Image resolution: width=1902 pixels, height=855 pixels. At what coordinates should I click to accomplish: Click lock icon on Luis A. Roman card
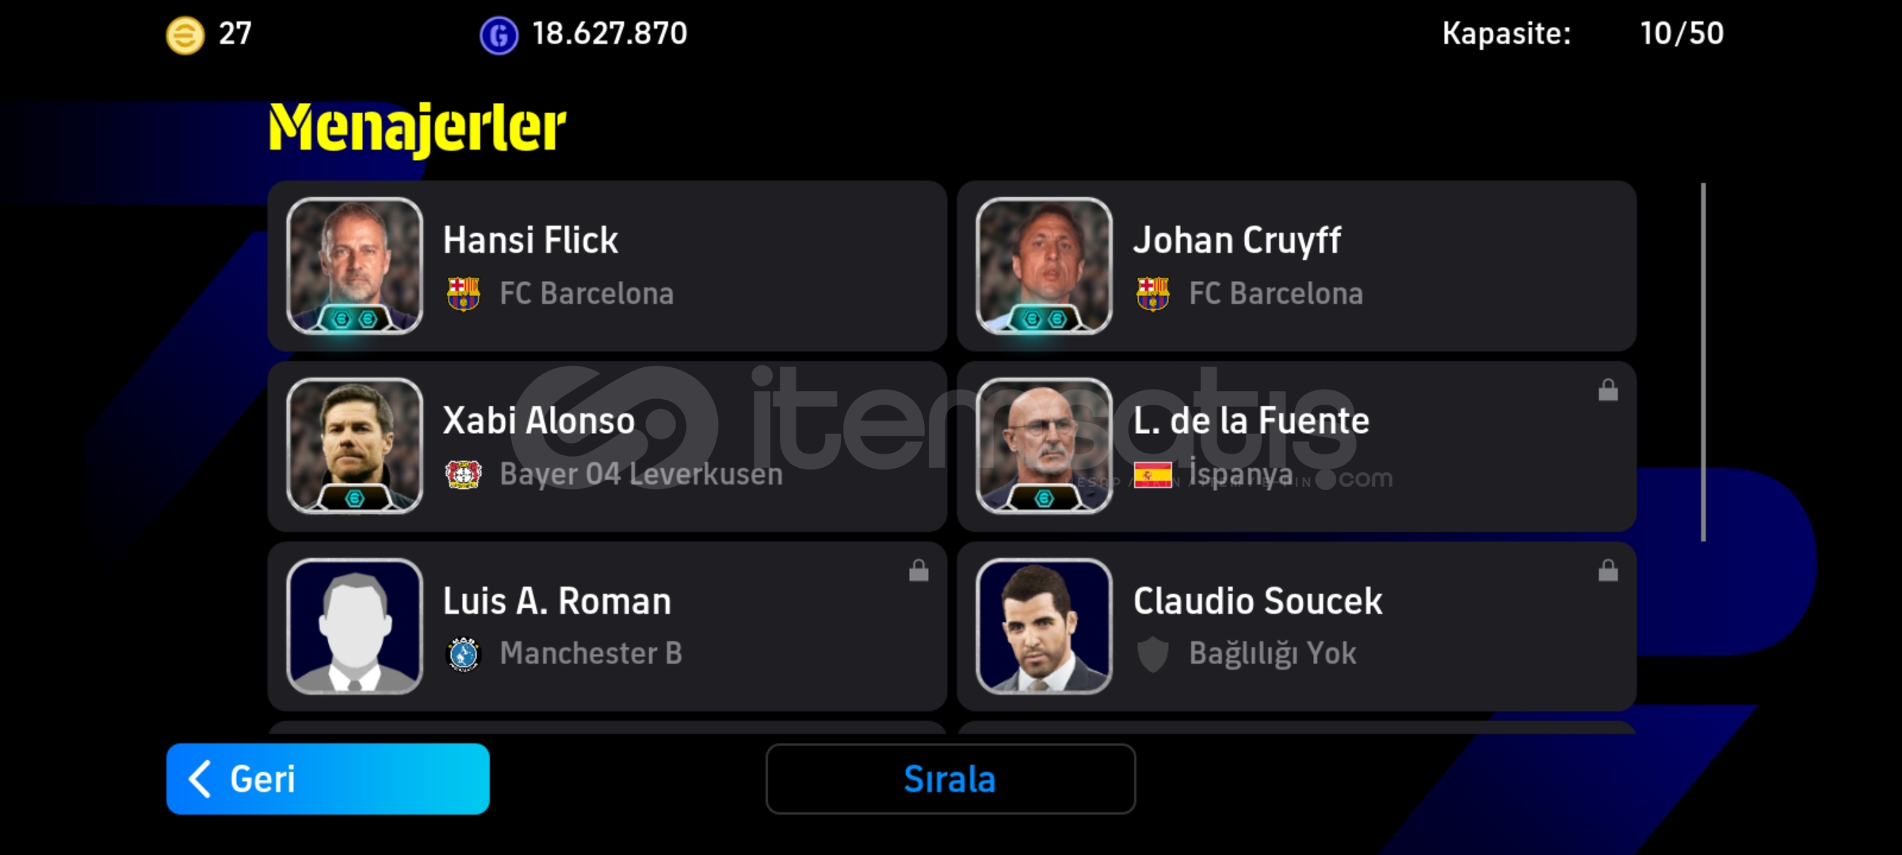(x=919, y=570)
